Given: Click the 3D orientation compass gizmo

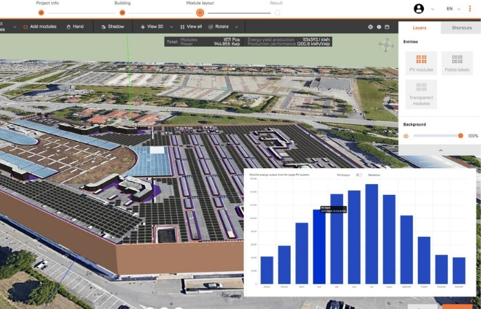Looking at the screenshot, I should point(385,45).
